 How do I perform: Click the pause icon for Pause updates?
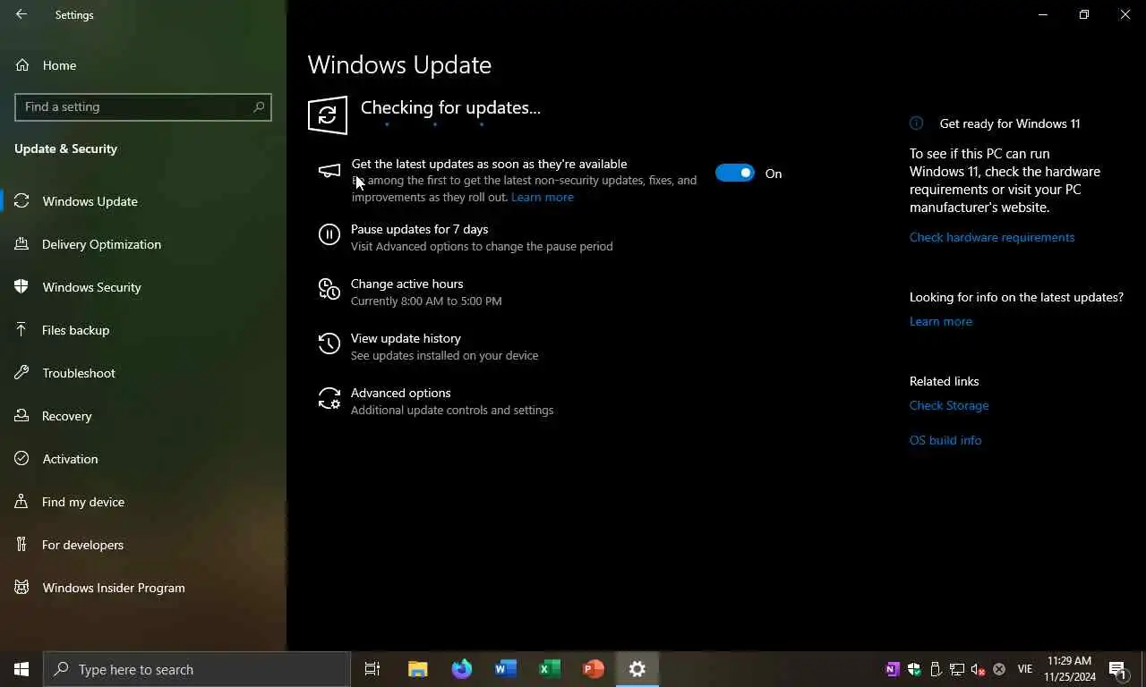click(329, 235)
